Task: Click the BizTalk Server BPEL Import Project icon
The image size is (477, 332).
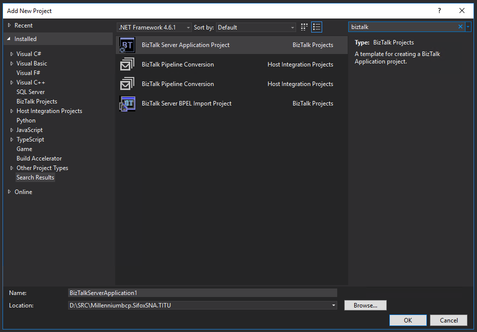Action: coord(127,103)
